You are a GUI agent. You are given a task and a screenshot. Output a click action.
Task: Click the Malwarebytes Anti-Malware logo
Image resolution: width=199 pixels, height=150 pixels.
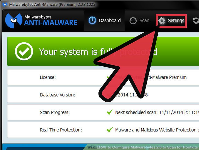[x=41, y=20]
